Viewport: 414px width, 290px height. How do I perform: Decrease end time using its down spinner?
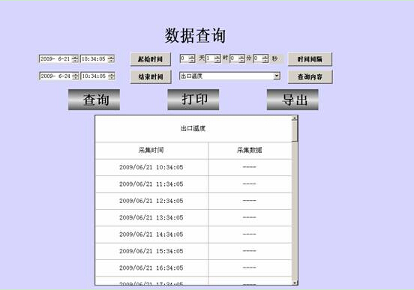click(x=112, y=78)
